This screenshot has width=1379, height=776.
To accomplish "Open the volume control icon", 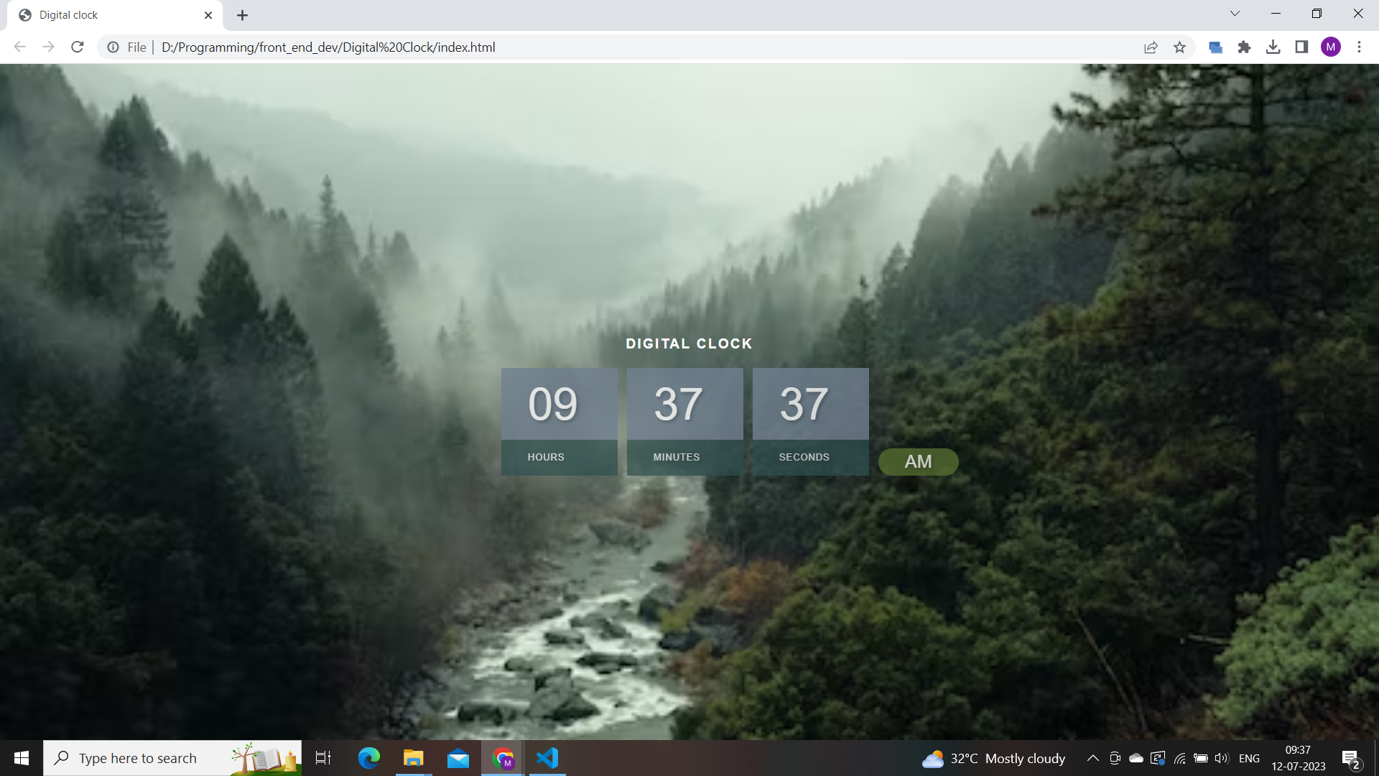I will (1222, 758).
